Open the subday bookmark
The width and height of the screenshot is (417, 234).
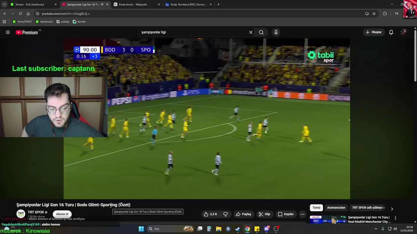pos(63,22)
